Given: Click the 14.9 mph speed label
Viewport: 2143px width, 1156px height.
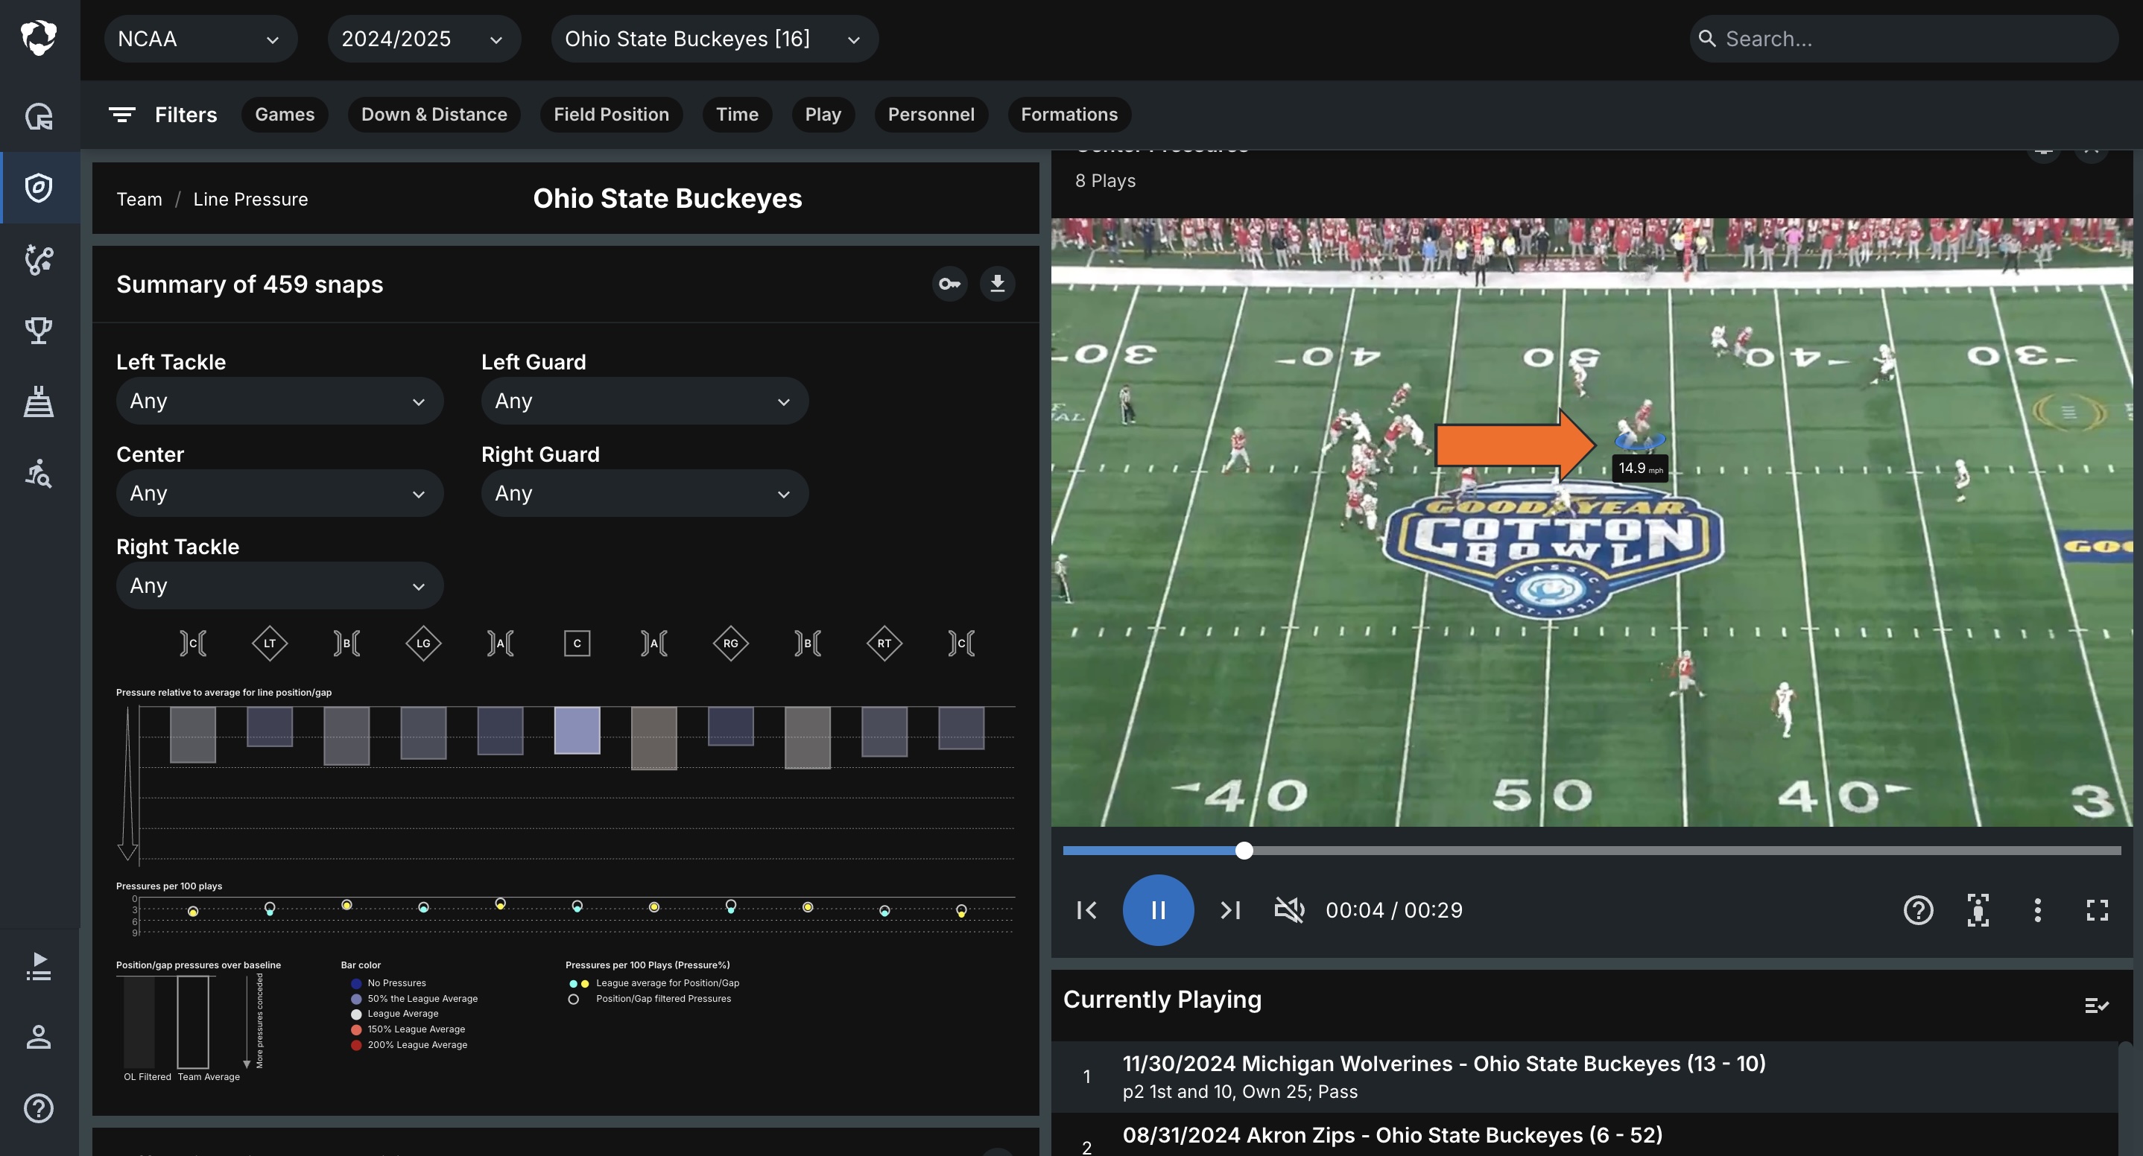Looking at the screenshot, I should pyautogui.click(x=1640, y=469).
